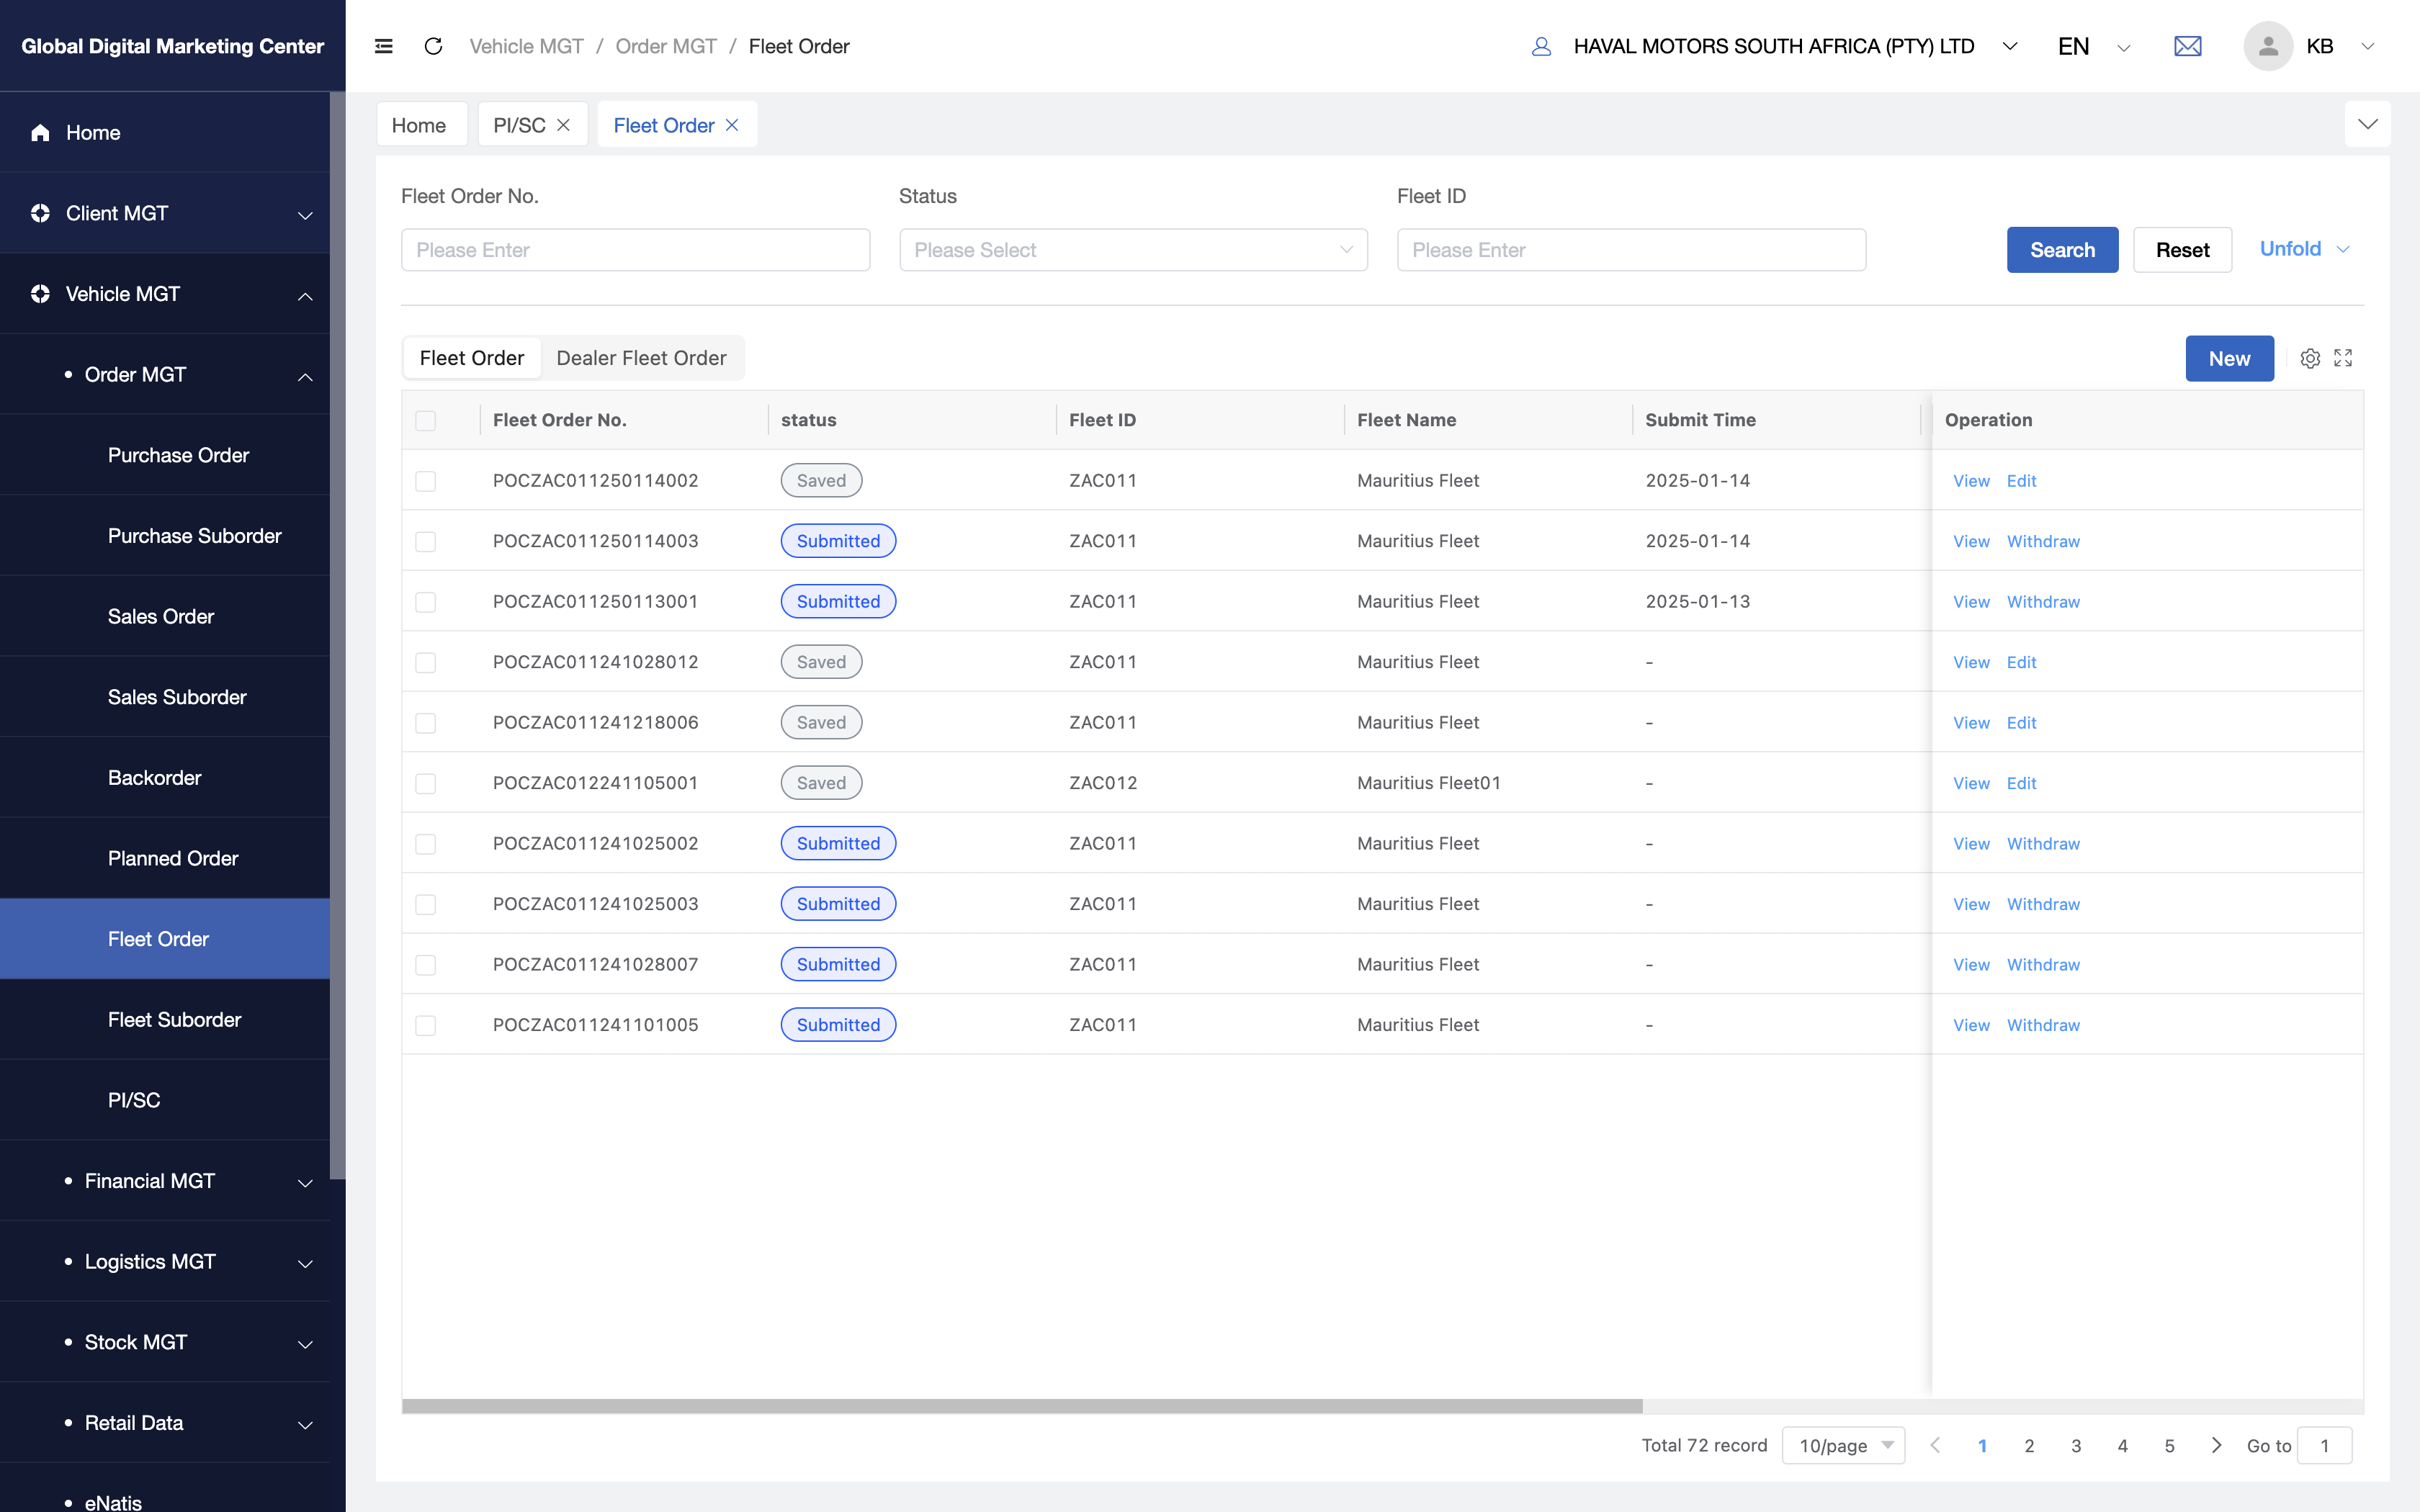
Task: Open the 10/page size dropdown
Action: pyautogui.click(x=1843, y=1445)
